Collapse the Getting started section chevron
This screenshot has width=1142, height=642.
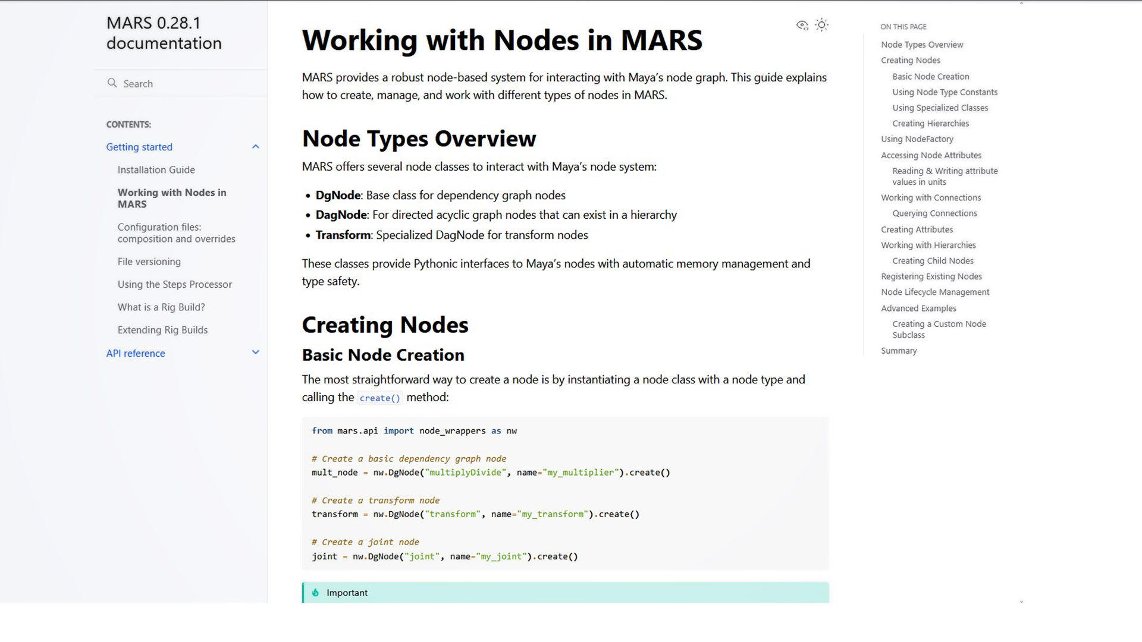coord(256,147)
